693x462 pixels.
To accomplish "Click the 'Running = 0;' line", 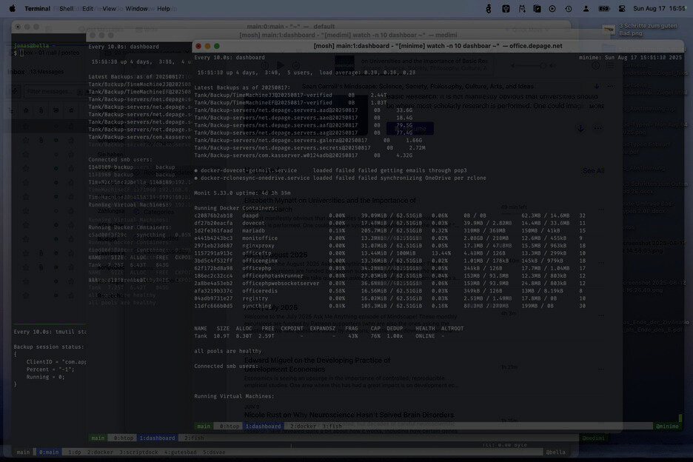I will (x=45, y=377).
